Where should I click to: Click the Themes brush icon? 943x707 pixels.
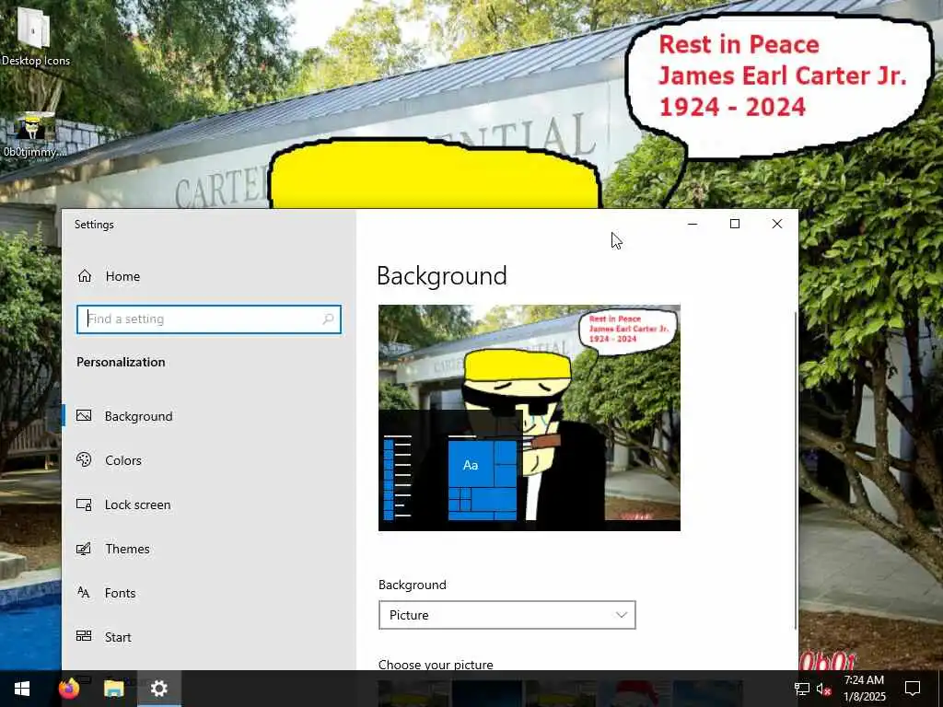[x=84, y=549]
